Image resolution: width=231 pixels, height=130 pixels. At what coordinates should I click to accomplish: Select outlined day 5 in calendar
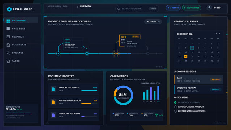192,48
